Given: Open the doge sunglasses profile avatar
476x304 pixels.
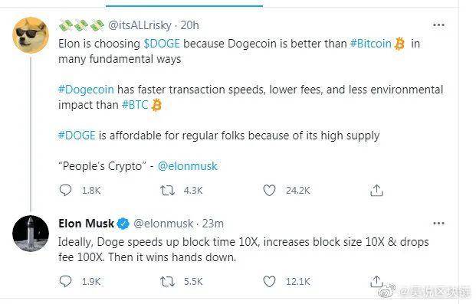Looking at the screenshot, I should point(31,35).
